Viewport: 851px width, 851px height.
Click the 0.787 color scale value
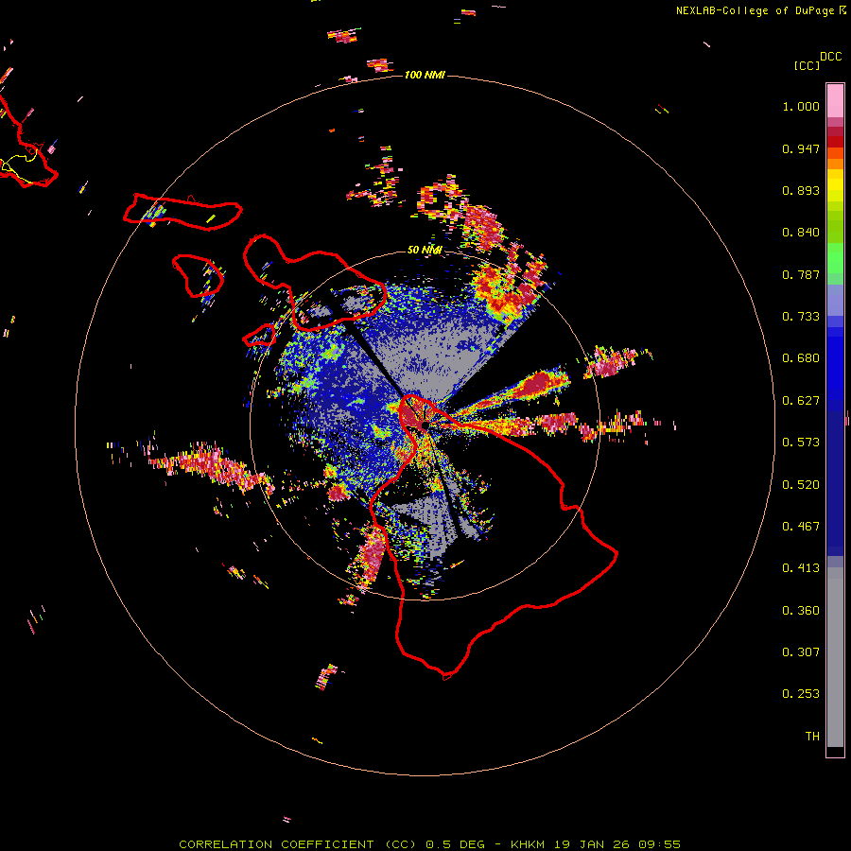click(x=801, y=274)
